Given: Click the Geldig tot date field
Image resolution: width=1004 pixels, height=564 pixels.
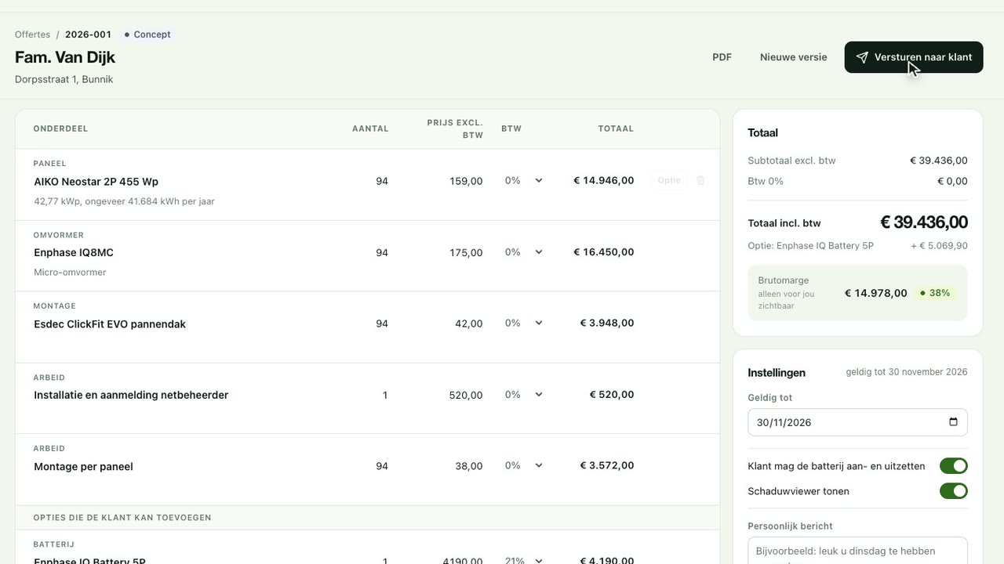Looking at the screenshot, I should click(857, 422).
